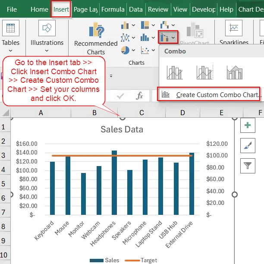Click the External Drive category label
Screen dimensions: 264x264
pos(179,235)
